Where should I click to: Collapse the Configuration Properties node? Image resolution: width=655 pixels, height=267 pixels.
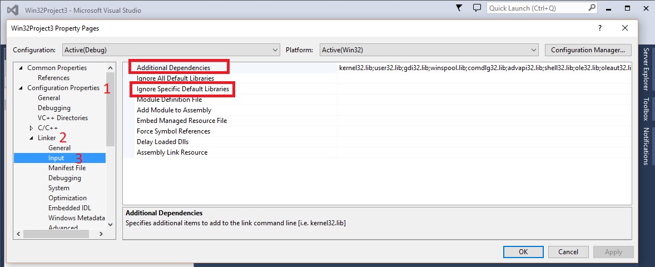[x=21, y=88]
